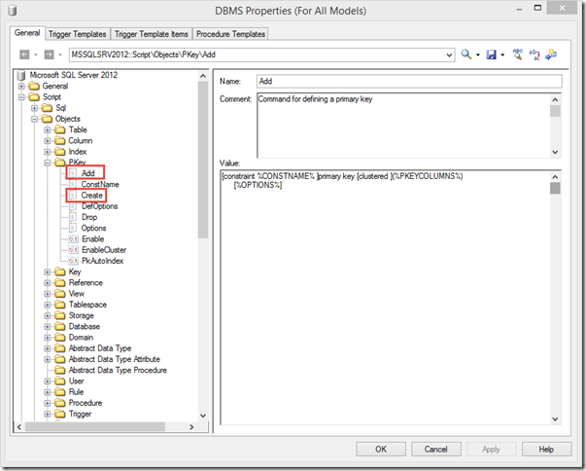Expand the Index folder node

[x=47, y=152]
